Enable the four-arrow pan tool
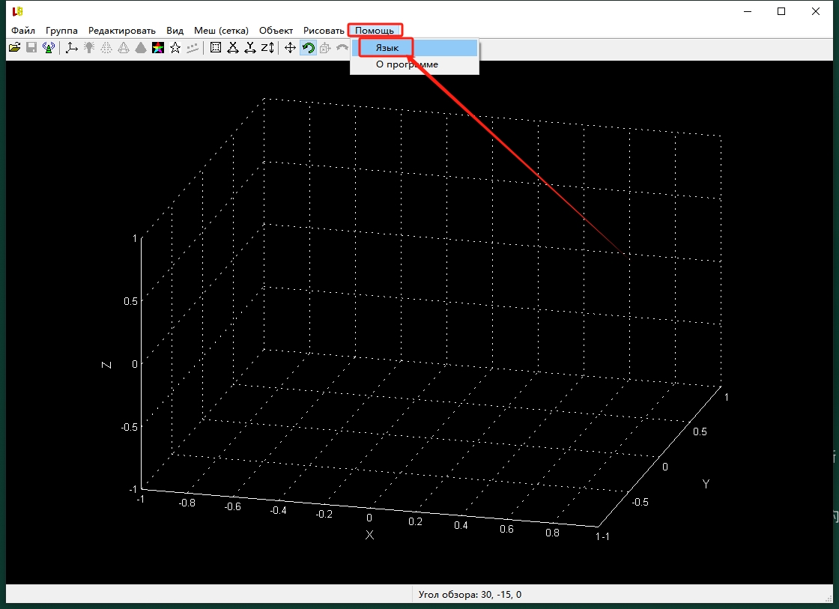The width and height of the screenshot is (839, 609). 291,48
